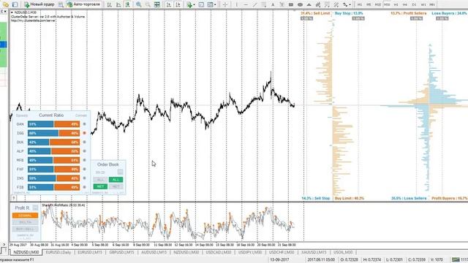Toggle the DUK row indicator dot
Screen dimensions: 468x263
[85, 142]
